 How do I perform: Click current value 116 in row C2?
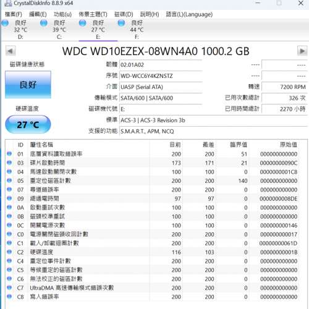pos(176,252)
